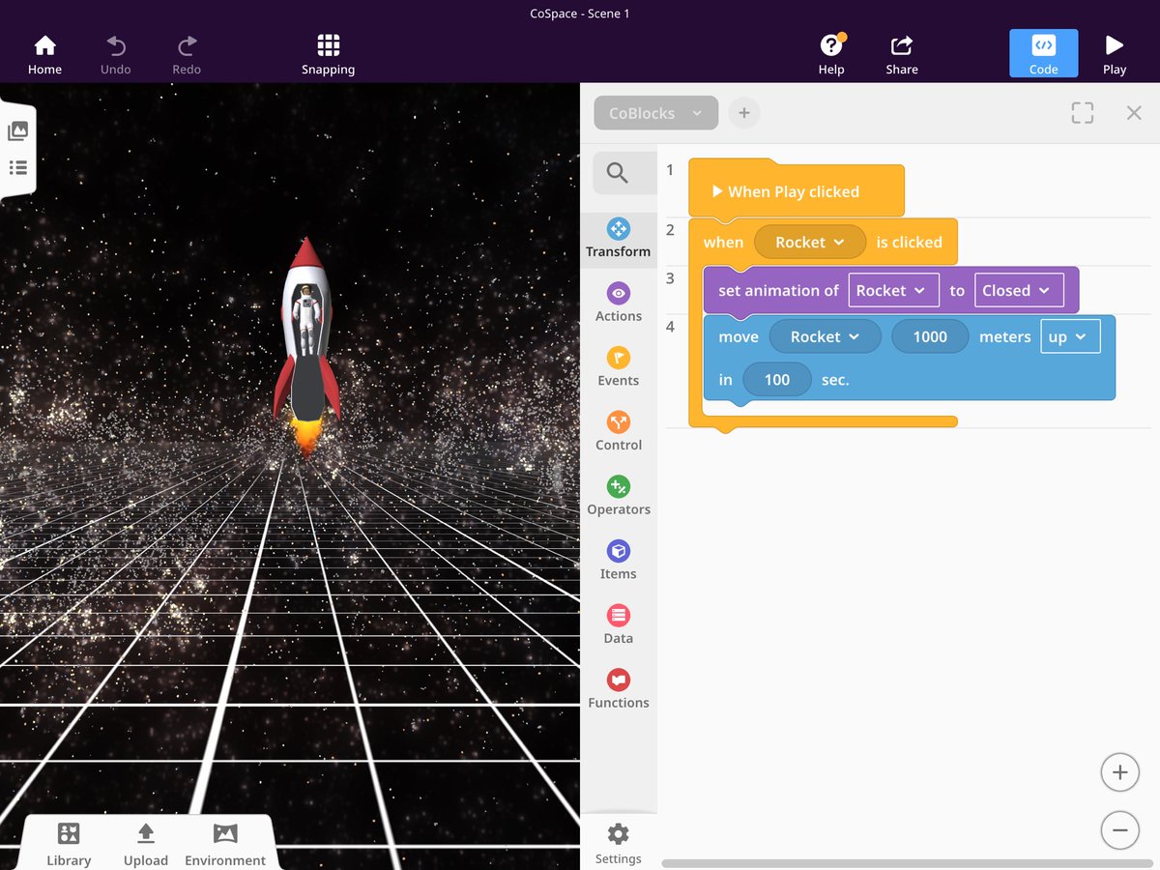Select the Data block category
This screenshot has width=1160, height=870.
click(619, 625)
